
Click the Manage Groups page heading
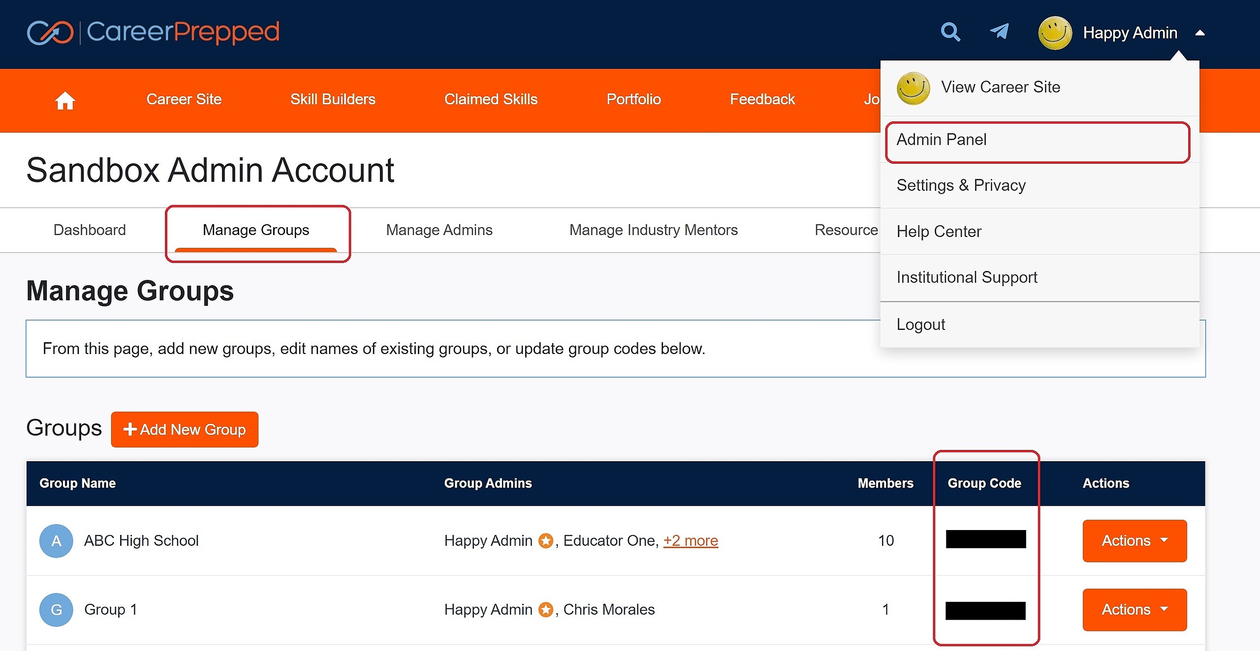click(x=130, y=291)
